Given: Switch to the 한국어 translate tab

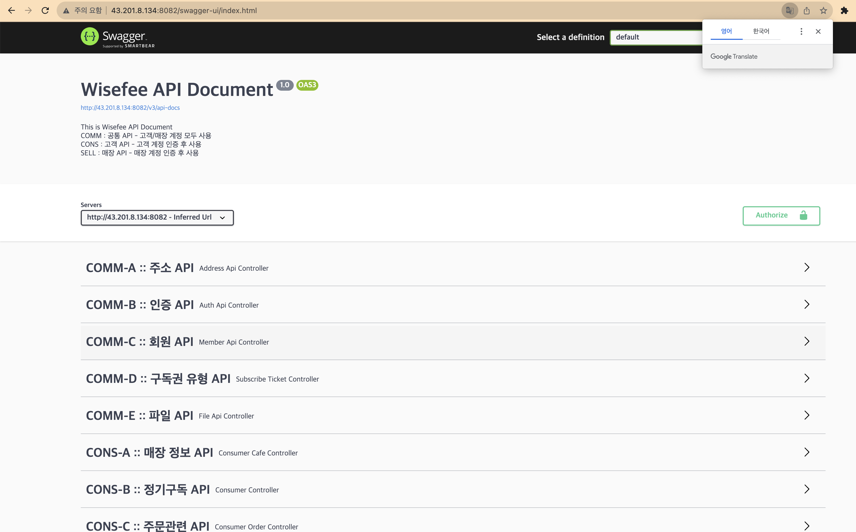Looking at the screenshot, I should pyautogui.click(x=761, y=31).
